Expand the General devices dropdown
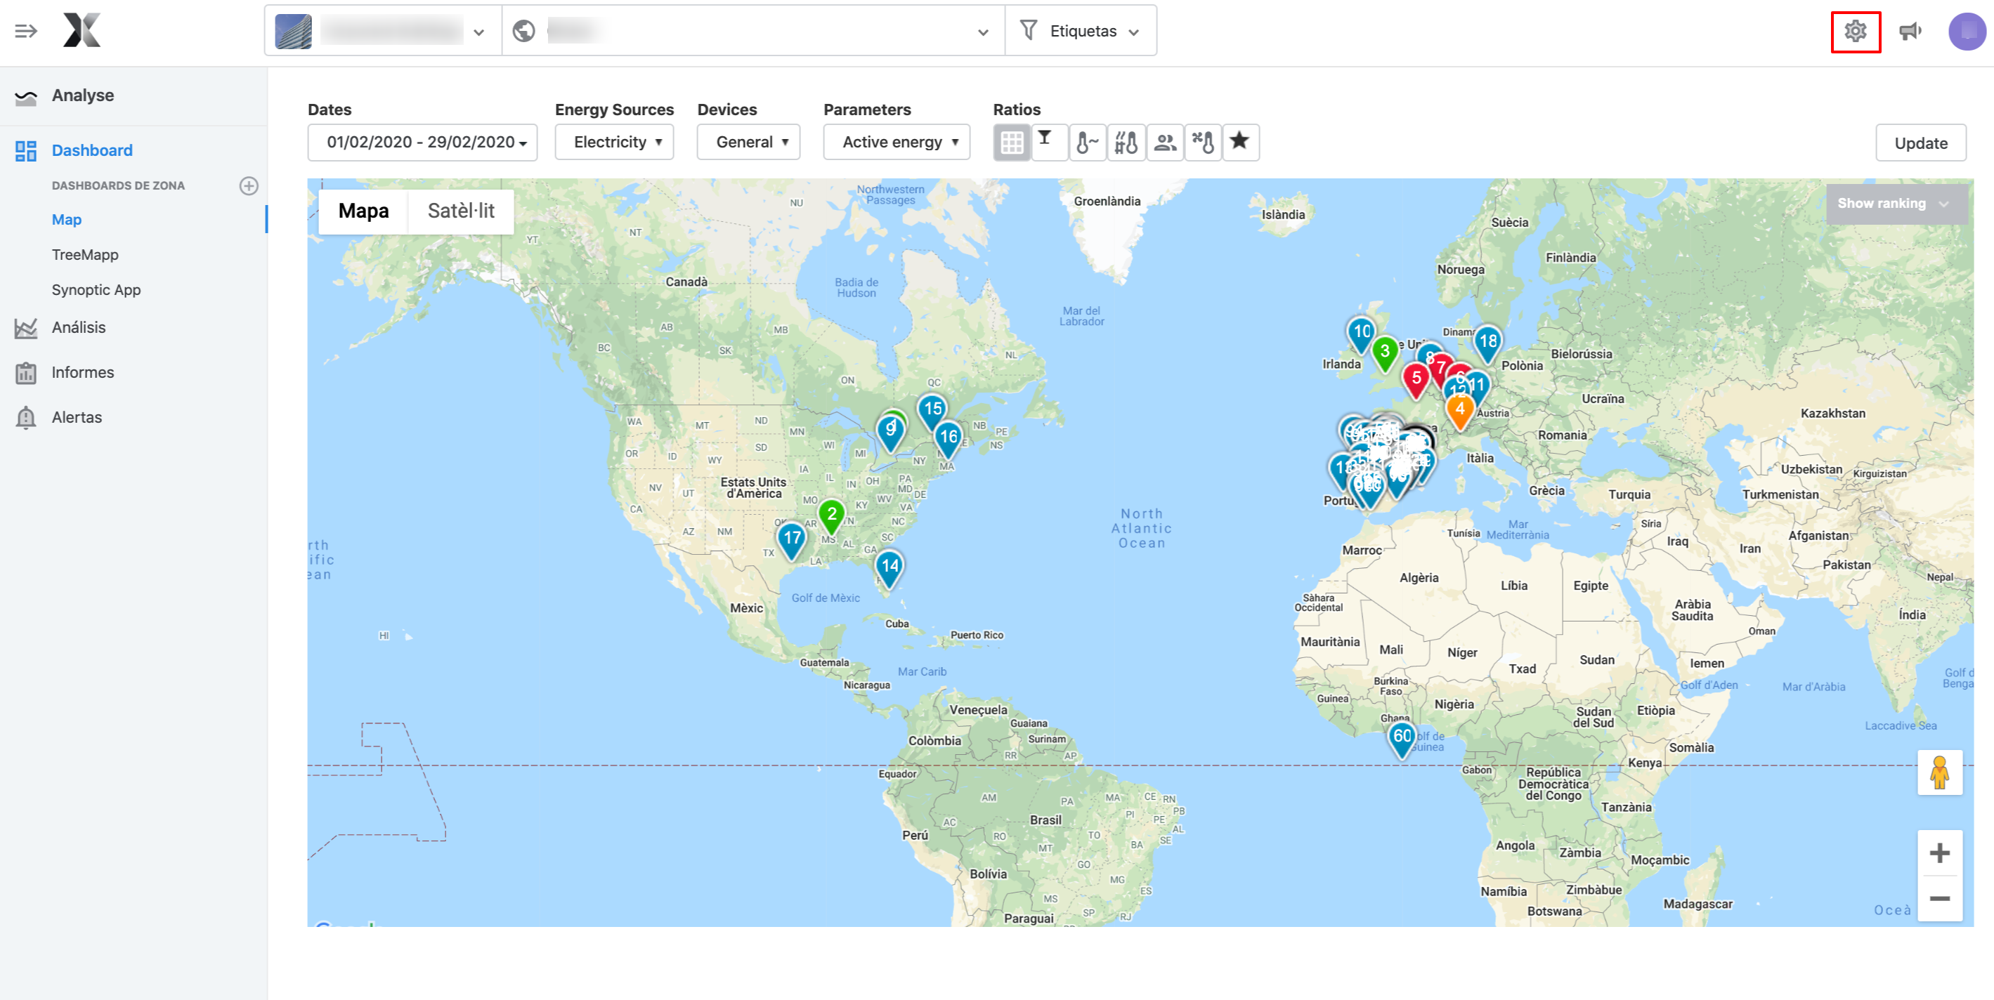The height and width of the screenshot is (1000, 1994). 748,143
